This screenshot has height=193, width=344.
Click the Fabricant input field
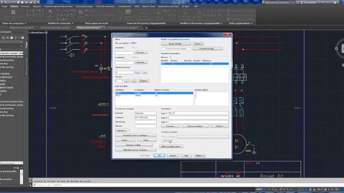(146, 113)
